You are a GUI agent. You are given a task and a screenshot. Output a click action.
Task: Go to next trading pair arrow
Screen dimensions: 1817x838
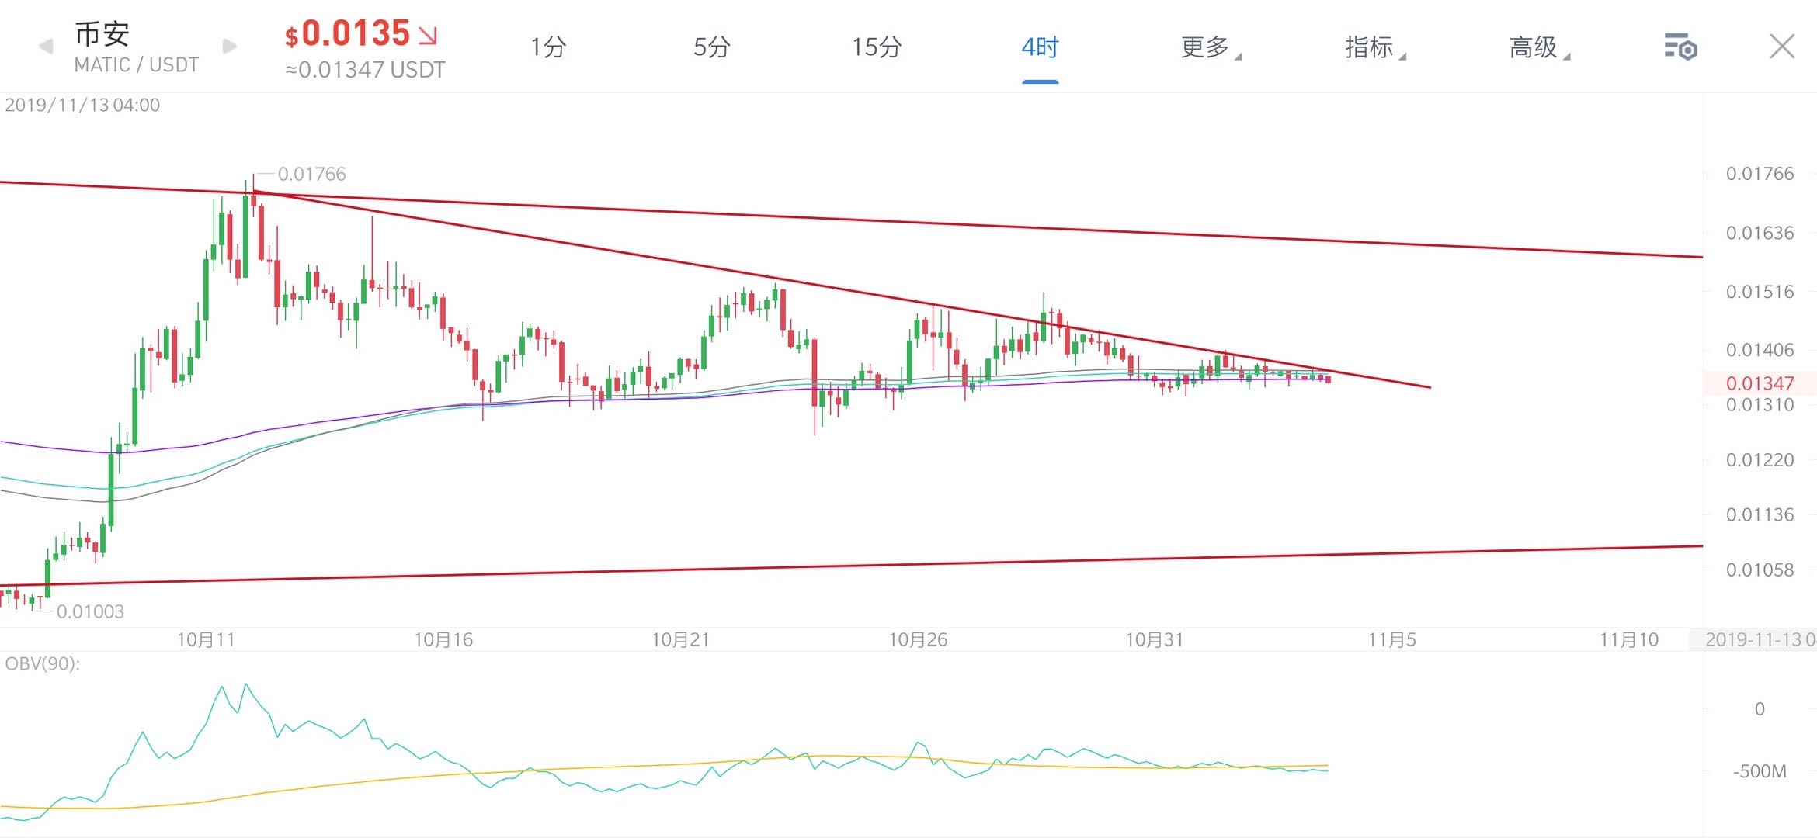click(x=229, y=47)
